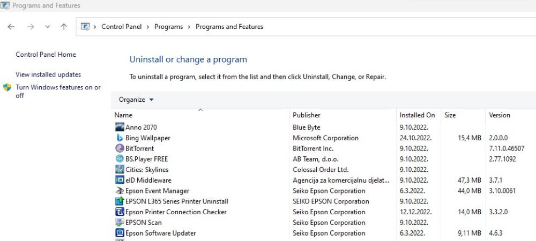The height and width of the screenshot is (241, 536).
Task: Click the Microsoft Corporation publisher cell
Action: 325,138
